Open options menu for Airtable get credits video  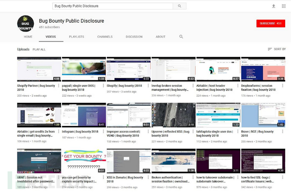(x=59, y=132)
